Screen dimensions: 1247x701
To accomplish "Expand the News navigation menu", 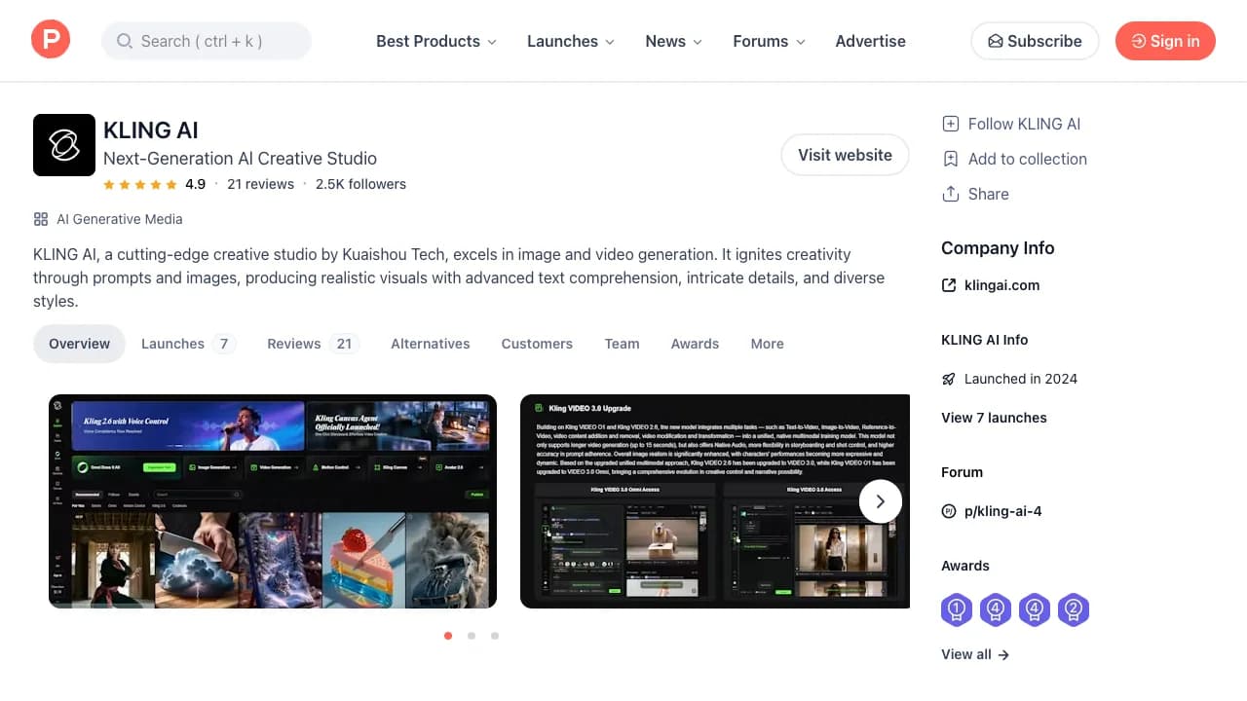I will 673,41.
